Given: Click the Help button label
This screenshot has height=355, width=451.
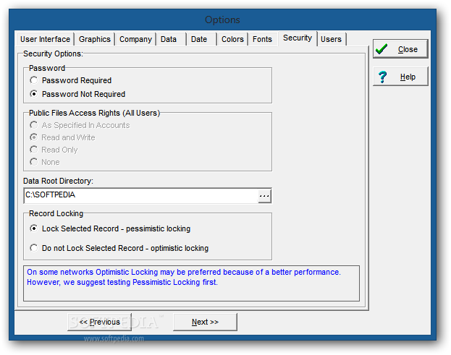Looking at the screenshot, I should click(408, 77).
